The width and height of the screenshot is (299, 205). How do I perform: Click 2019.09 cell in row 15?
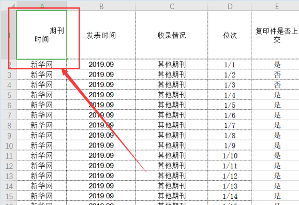tap(101, 196)
